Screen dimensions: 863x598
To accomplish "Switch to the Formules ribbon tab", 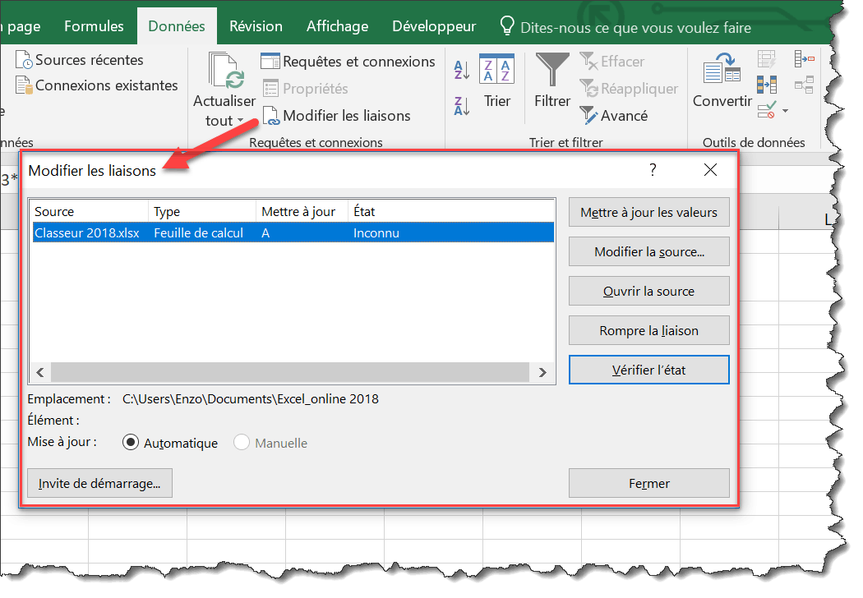I will [94, 26].
